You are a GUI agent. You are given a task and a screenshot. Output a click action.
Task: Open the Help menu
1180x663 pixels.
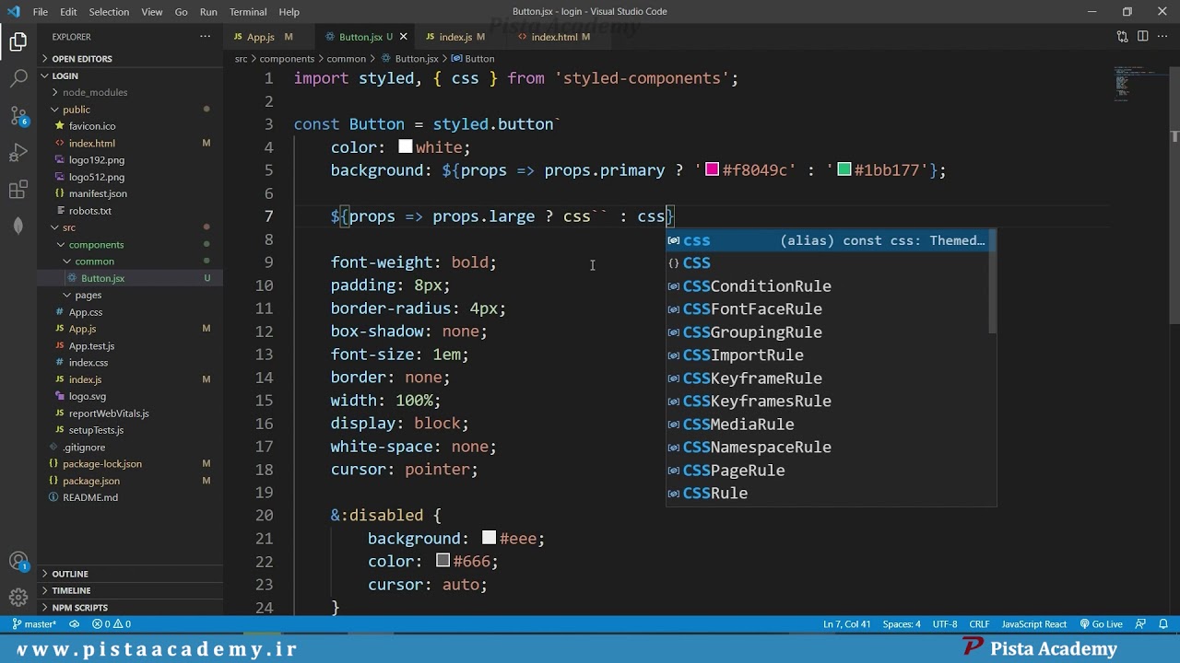tap(289, 12)
